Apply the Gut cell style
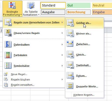Image resolution: width=112 pixels, height=101 pixels. (78, 5)
